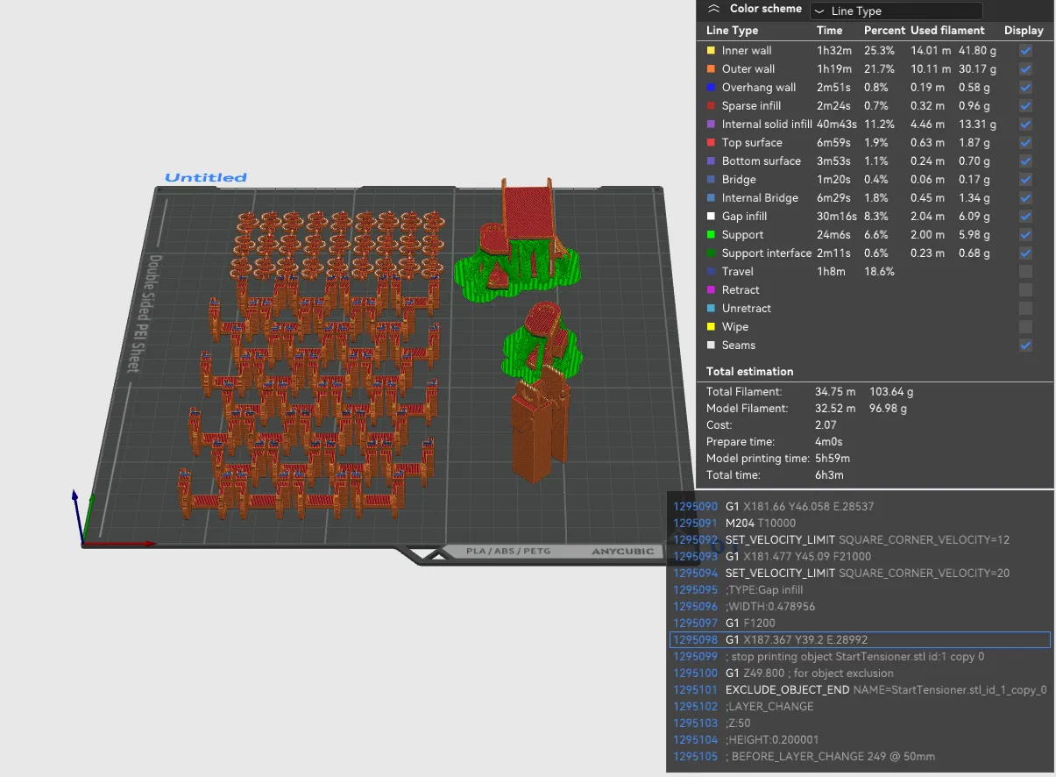
Task: Click the Travel color swatch
Action: (x=712, y=272)
